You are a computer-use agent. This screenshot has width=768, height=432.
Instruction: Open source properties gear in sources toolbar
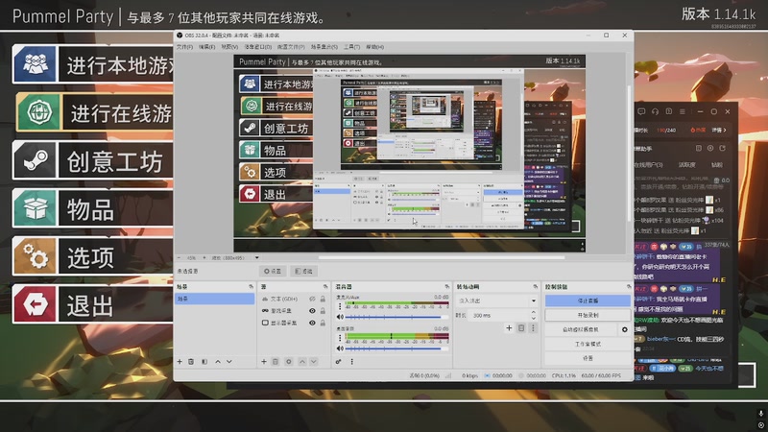pos(289,362)
